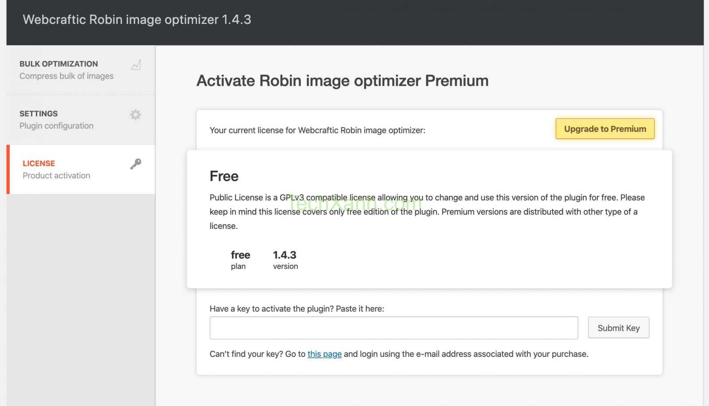Click the '1.4.3' version value
This screenshot has width=709, height=406.
point(284,255)
